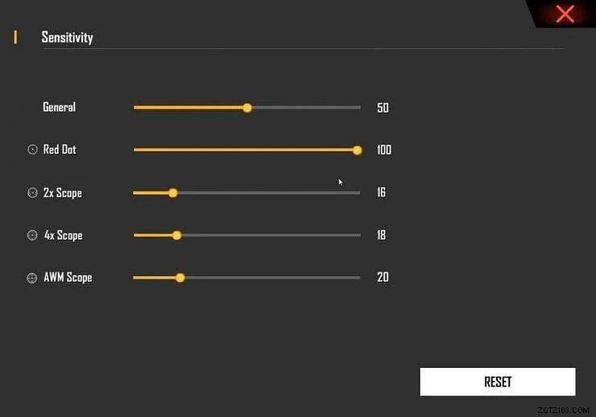
Task: Click the Red Dot value 100
Action: 384,150
